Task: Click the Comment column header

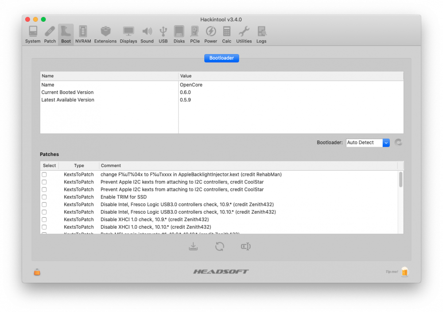Action: click(x=248, y=166)
